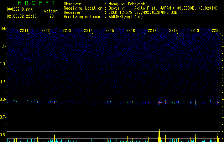This screenshot has width=224, height=142.
Task: Click the date stamp 02.06.02 22:10
Action: pyautogui.click(x=22, y=16)
